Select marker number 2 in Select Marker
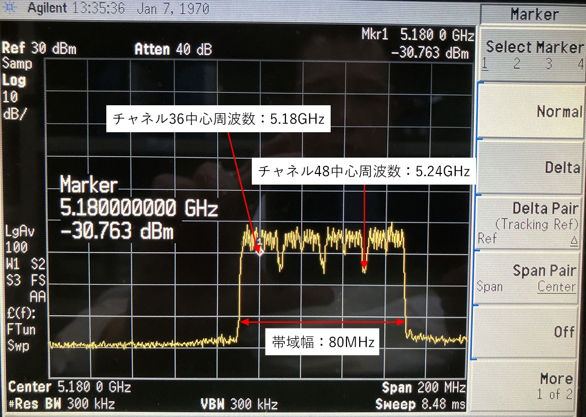586x417 pixels. pyautogui.click(x=516, y=64)
